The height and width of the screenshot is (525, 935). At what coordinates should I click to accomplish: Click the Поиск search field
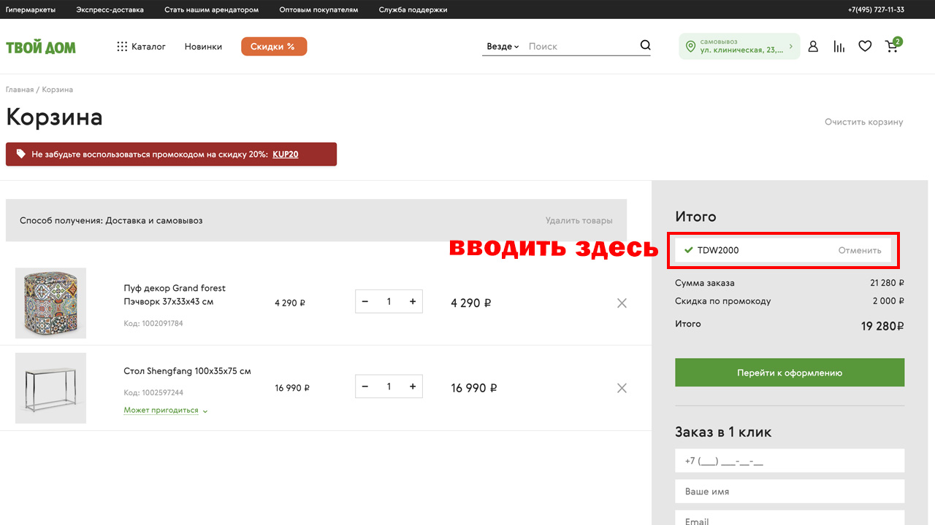581,46
